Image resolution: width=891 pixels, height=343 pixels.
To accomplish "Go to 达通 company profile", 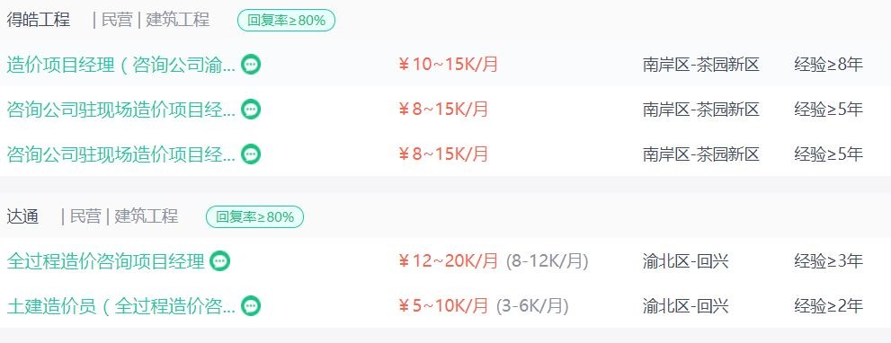I will [22, 216].
